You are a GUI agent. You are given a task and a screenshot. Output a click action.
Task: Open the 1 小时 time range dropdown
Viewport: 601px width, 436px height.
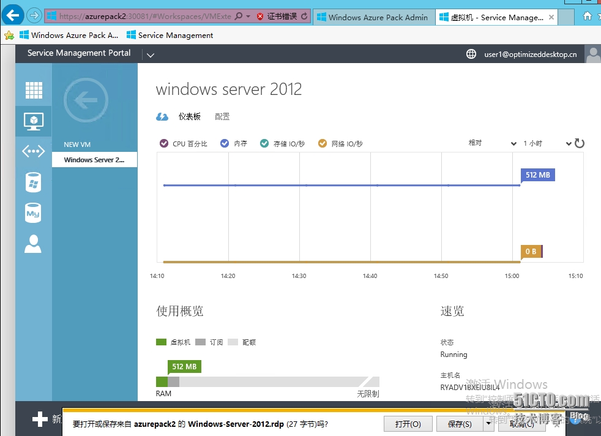tap(547, 143)
